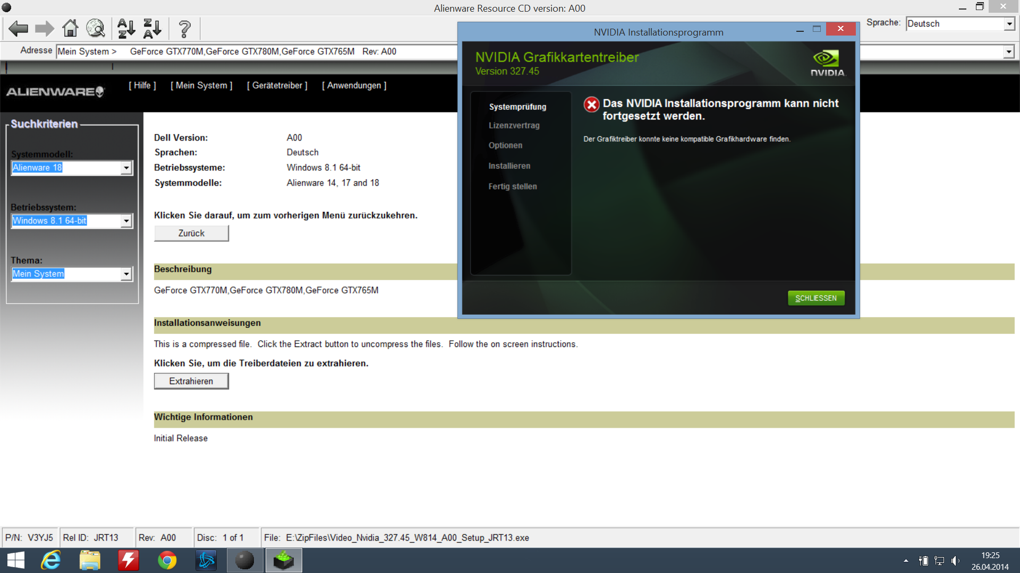Minimize the NVIDIA Installationsprogramm window
This screenshot has height=573, width=1020.
click(x=800, y=31)
